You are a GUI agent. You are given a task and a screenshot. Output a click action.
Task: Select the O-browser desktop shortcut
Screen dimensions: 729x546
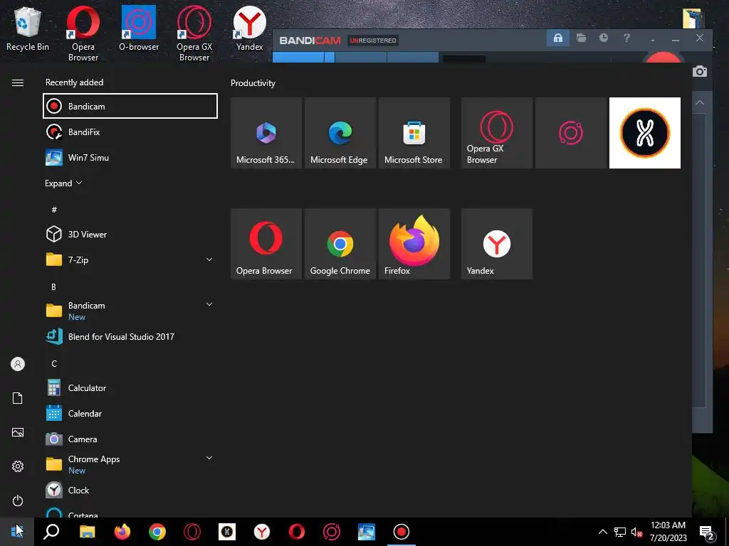point(139,28)
